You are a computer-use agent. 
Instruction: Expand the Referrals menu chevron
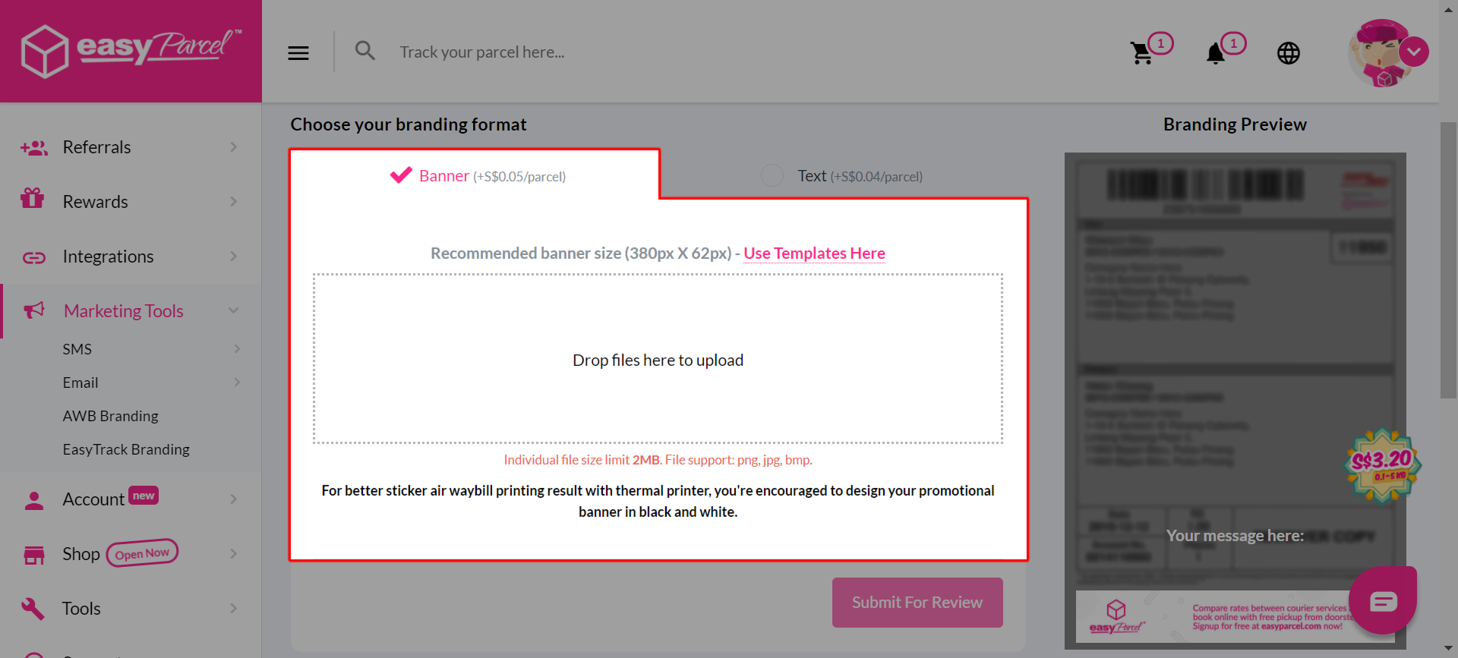[234, 146]
